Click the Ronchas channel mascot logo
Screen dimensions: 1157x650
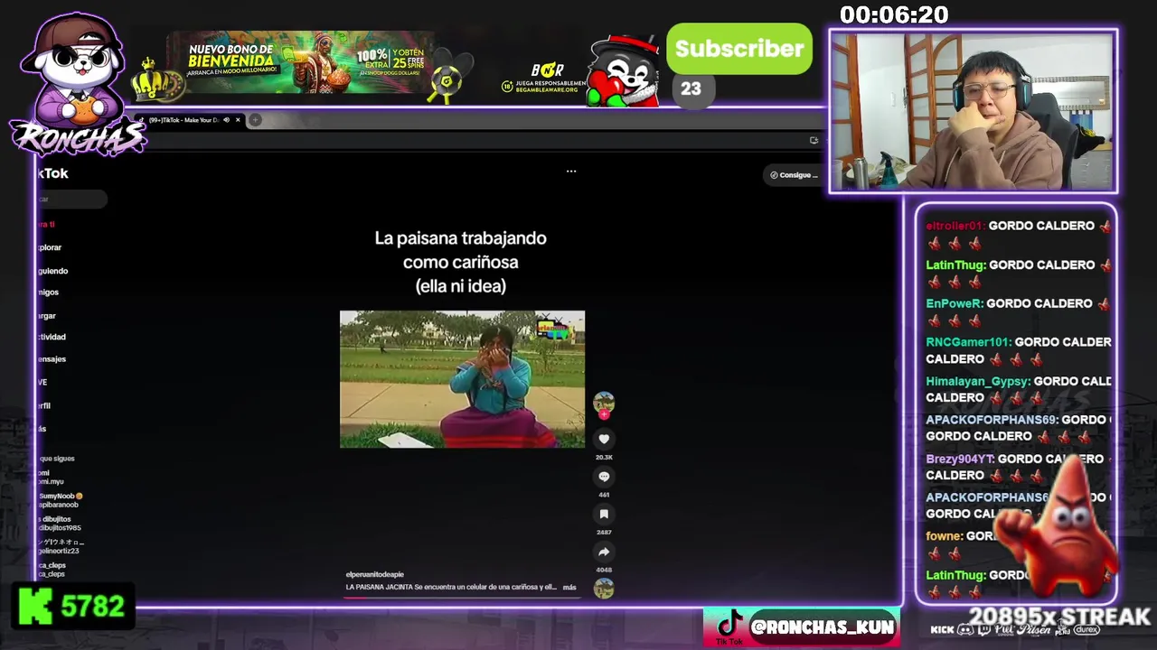point(79,84)
